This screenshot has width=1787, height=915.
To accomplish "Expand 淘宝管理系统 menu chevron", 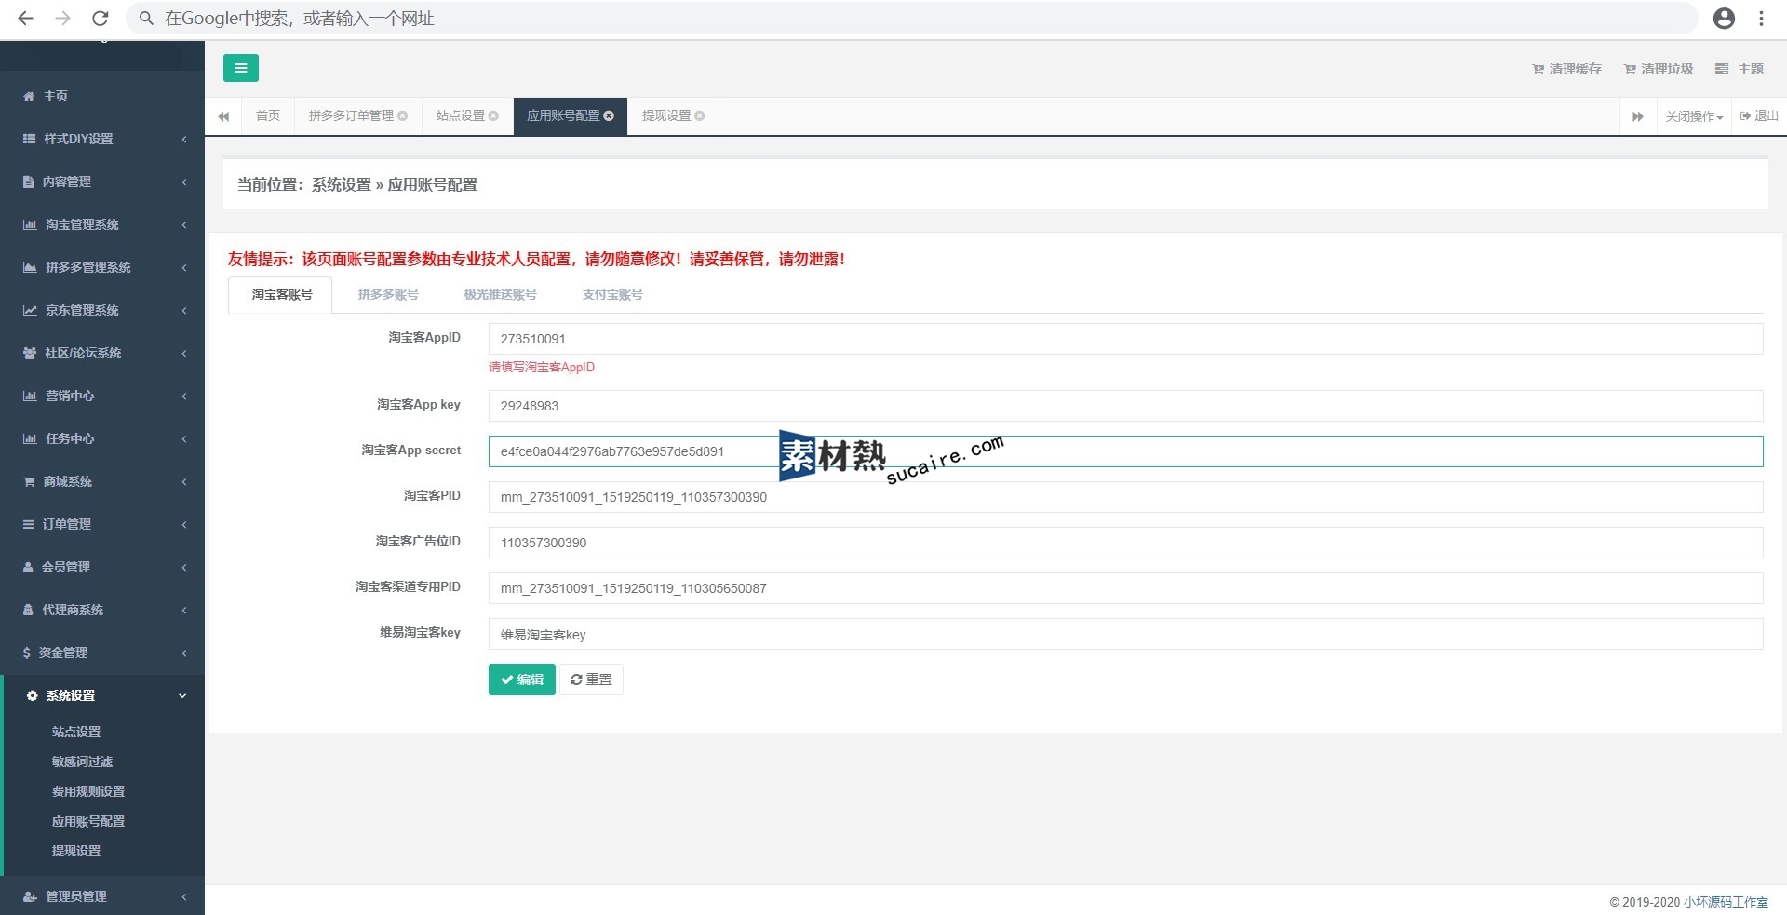I will tap(184, 224).
